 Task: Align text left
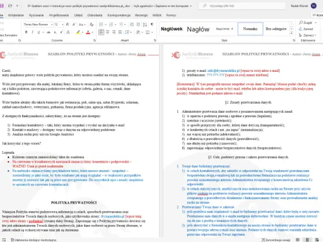point(101,32)
